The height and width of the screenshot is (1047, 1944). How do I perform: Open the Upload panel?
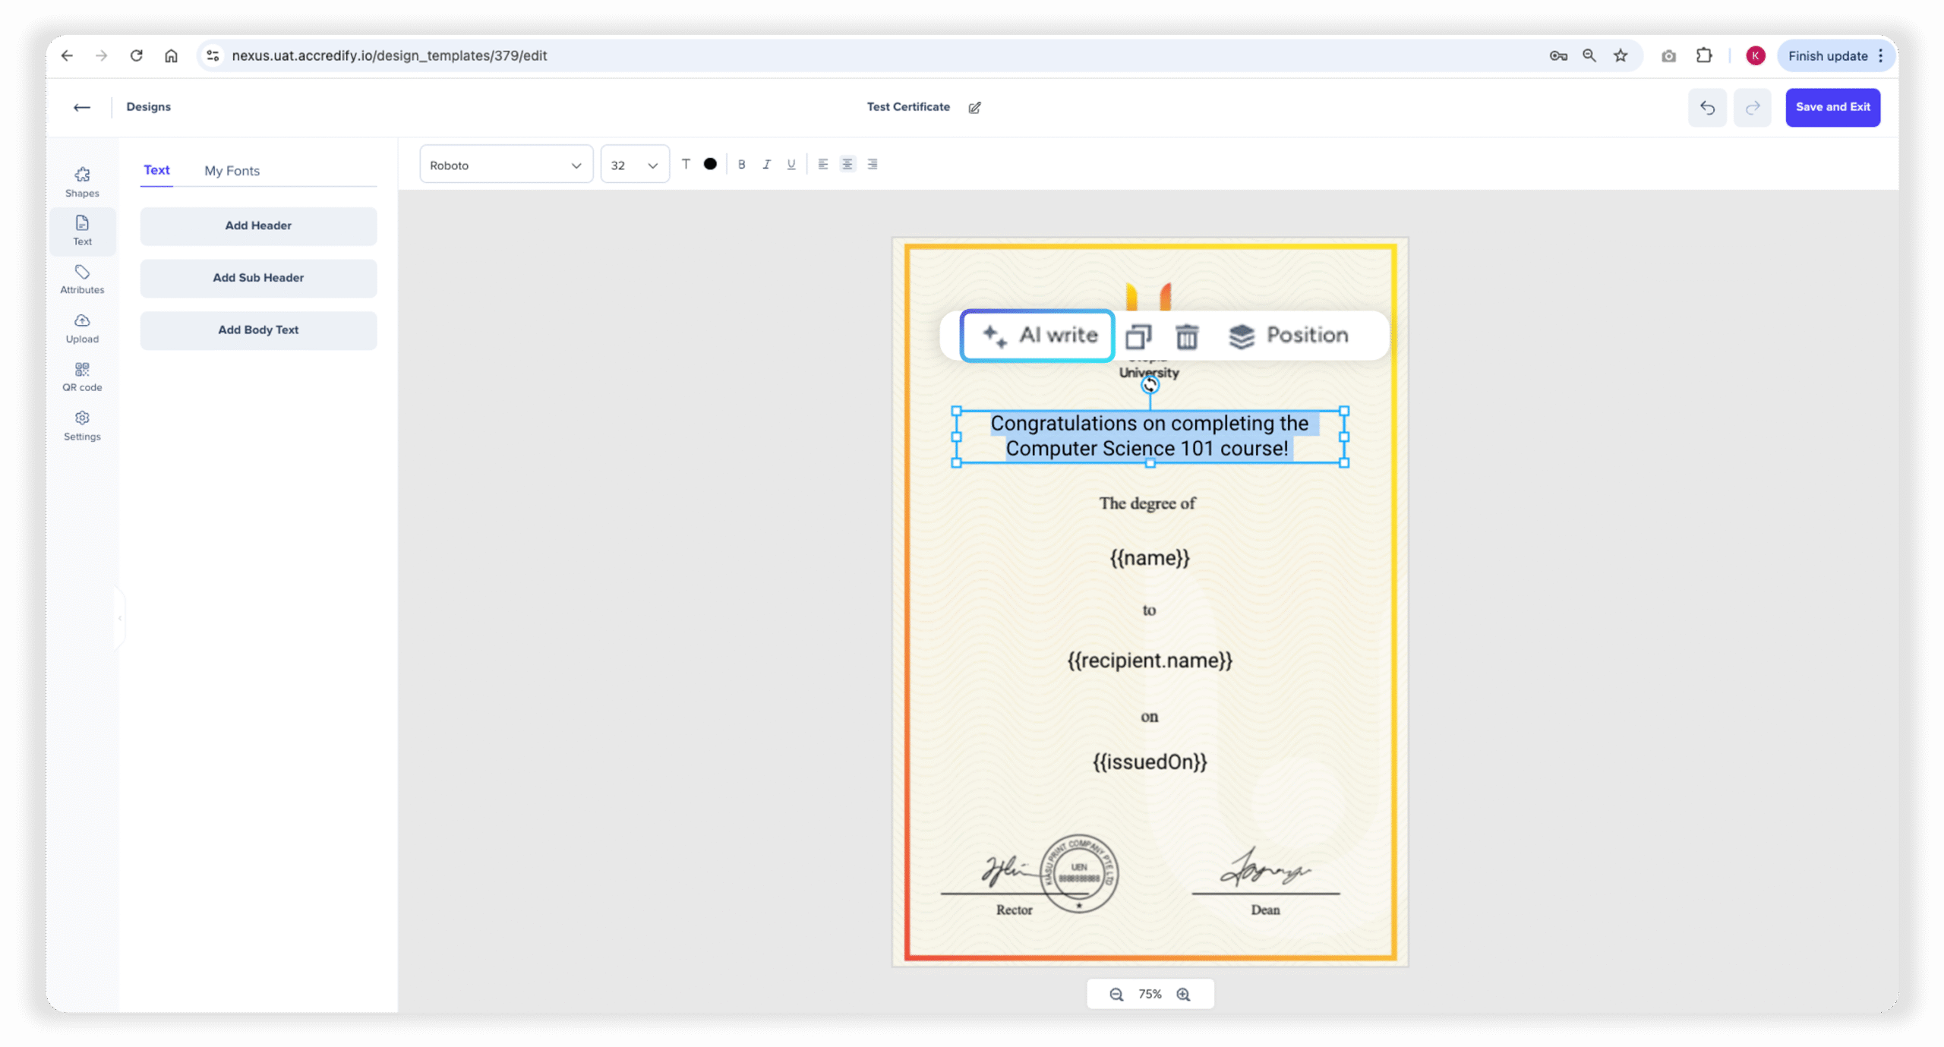[x=82, y=328]
